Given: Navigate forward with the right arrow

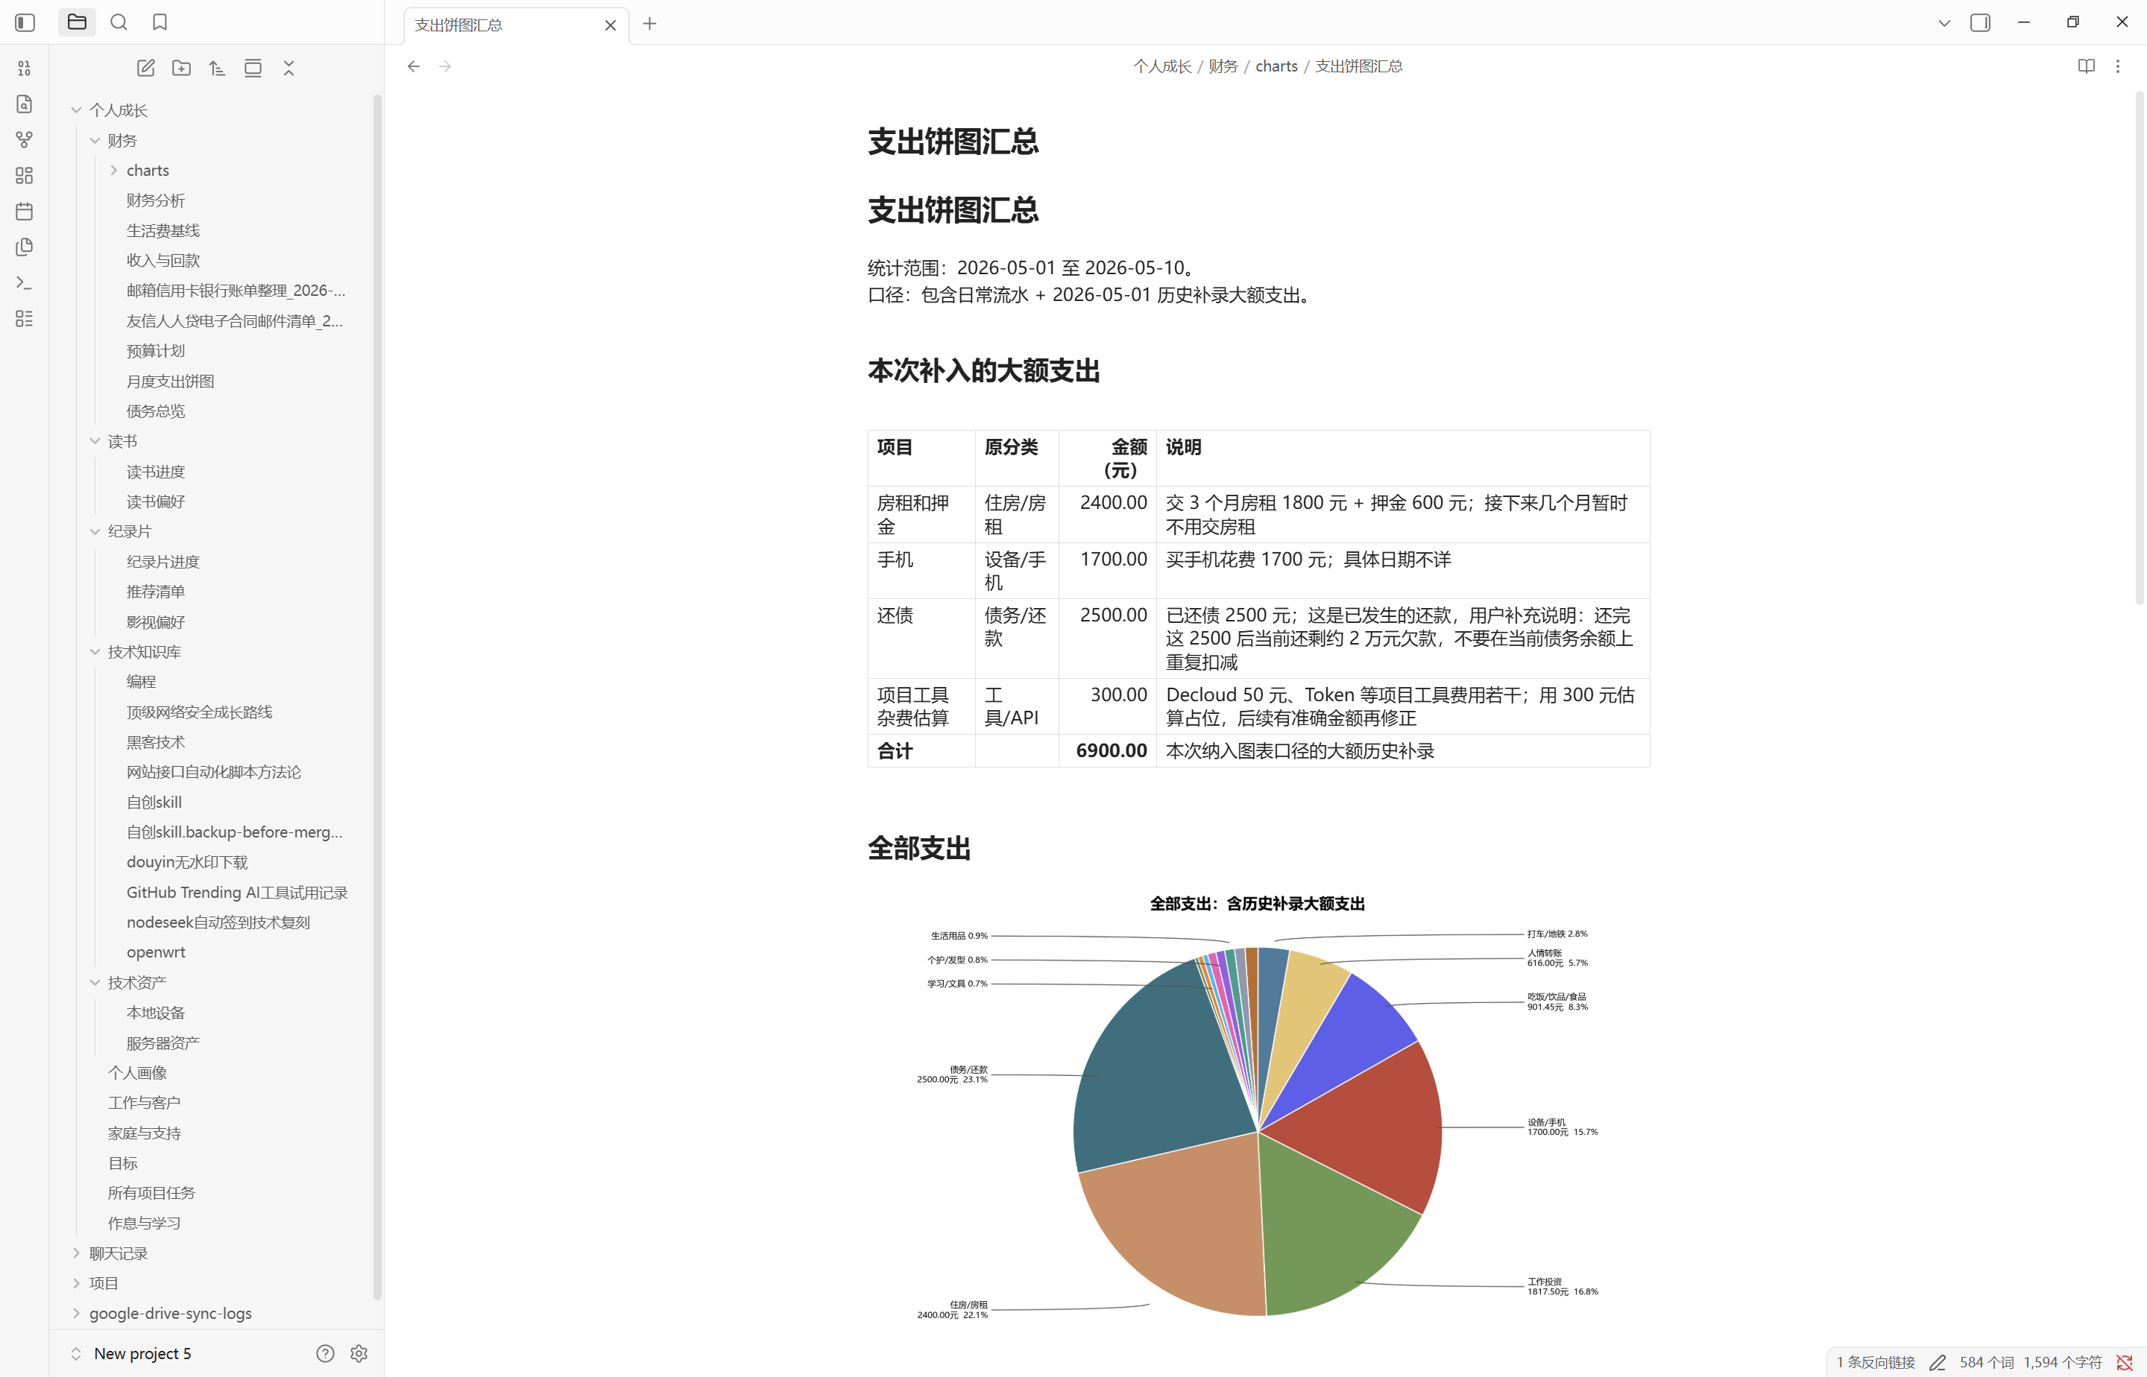Looking at the screenshot, I should pos(446,66).
